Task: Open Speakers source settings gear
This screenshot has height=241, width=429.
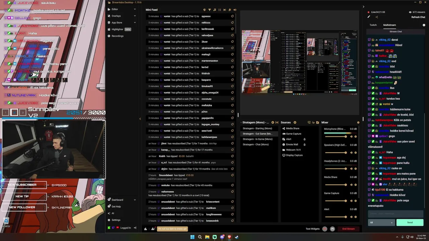Action: click(x=356, y=153)
